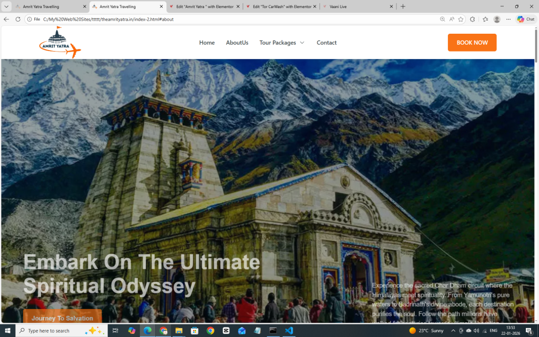Image resolution: width=539 pixels, height=337 pixels.
Task: Open the user profile icon in toolbar
Action: [x=496, y=19]
